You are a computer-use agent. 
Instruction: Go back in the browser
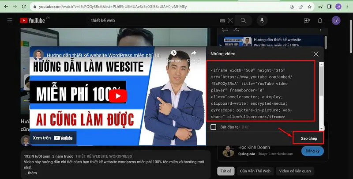(x=6, y=7)
